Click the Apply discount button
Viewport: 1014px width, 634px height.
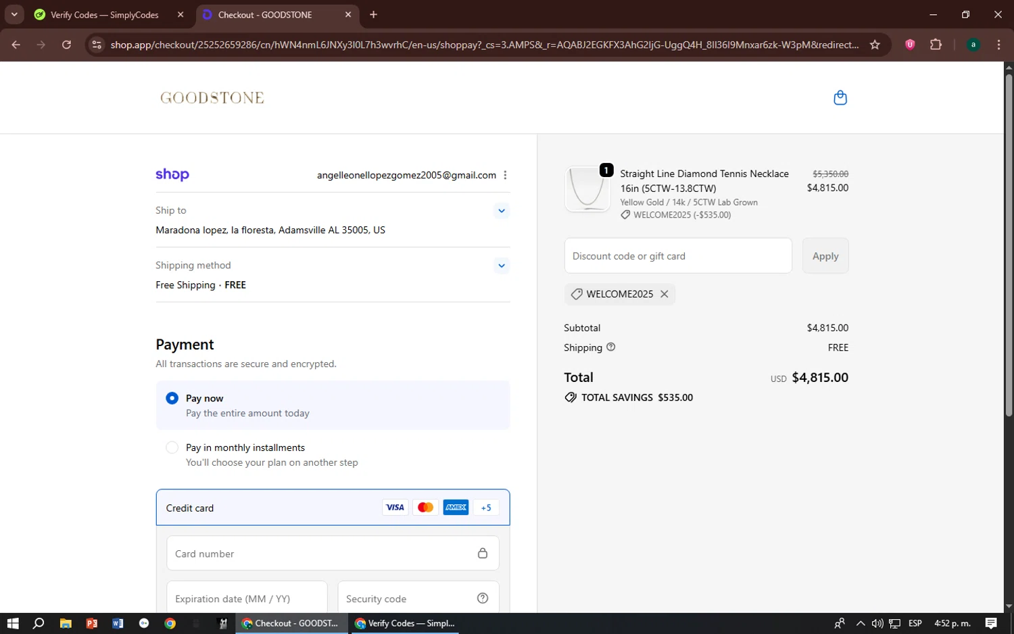click(x=825, y=255)
